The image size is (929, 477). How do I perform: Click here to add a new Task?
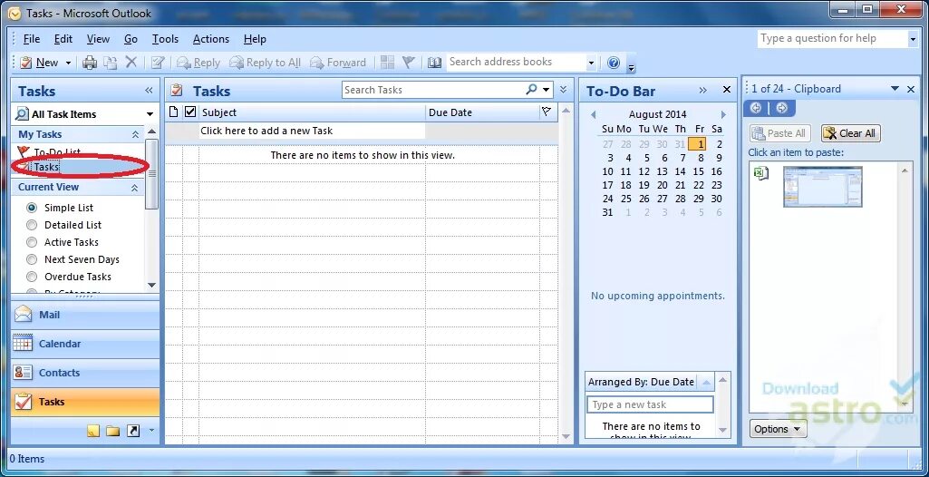pos(312,131)
